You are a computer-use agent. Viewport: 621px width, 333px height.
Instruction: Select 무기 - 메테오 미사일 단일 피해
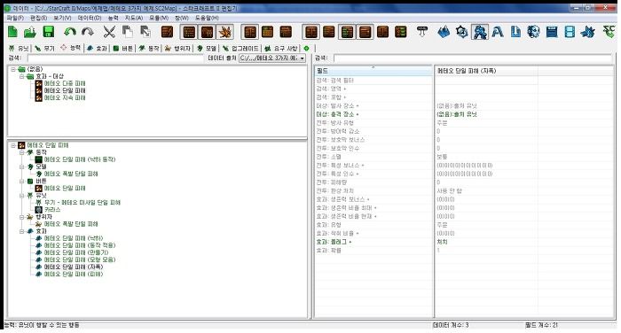click(82, 203)
